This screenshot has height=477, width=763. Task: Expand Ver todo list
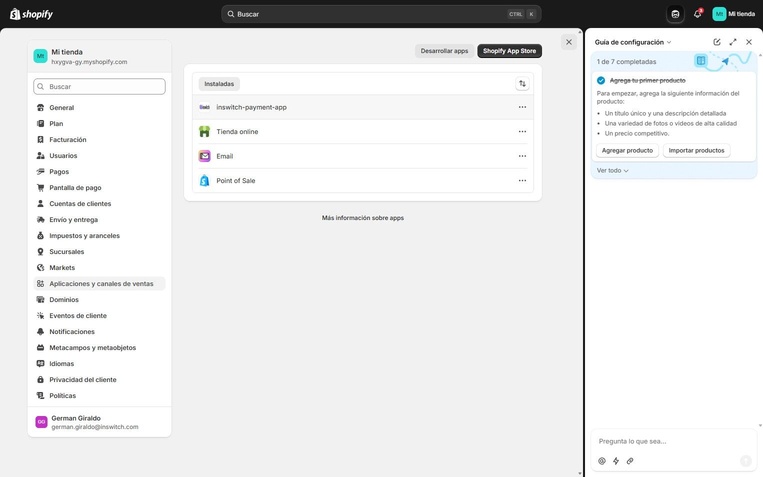[612, 170]
